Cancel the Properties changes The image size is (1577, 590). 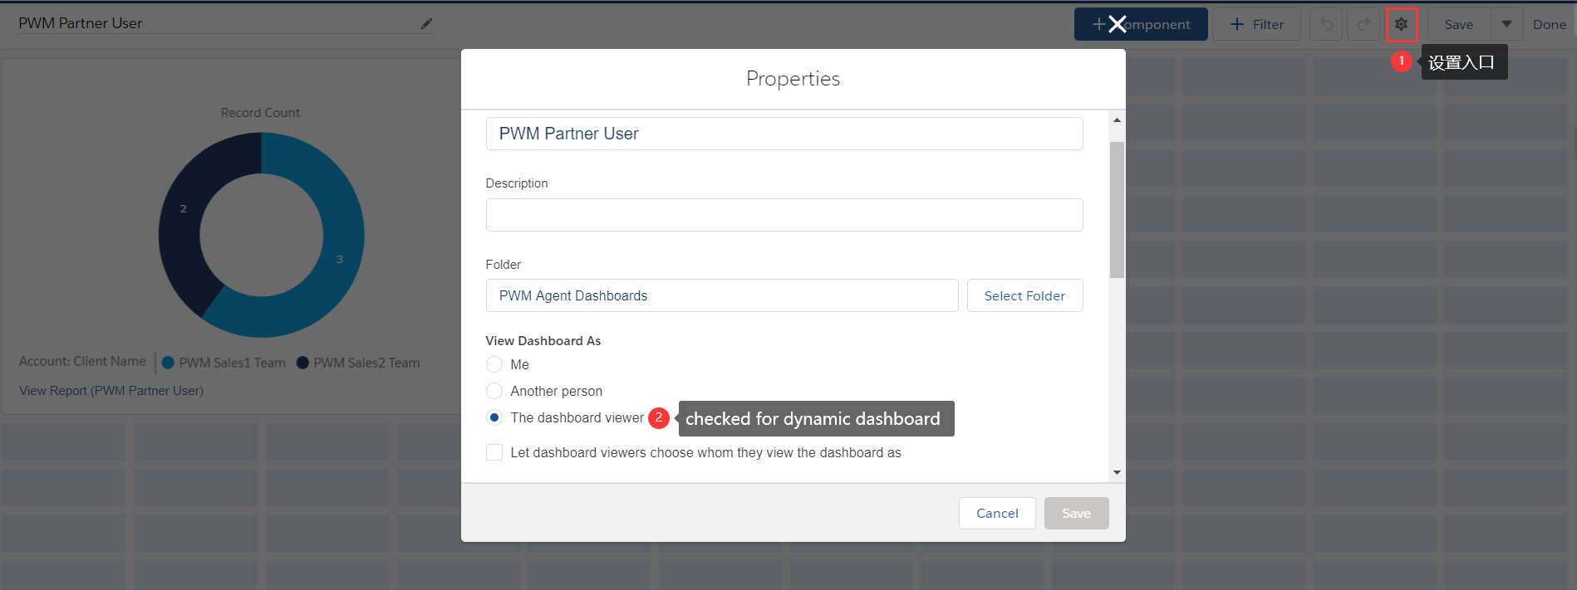coord(997,513)
